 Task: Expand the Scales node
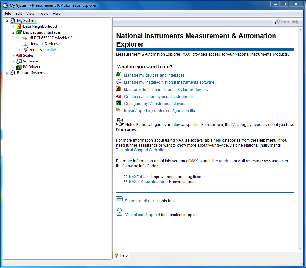(13, 56)
